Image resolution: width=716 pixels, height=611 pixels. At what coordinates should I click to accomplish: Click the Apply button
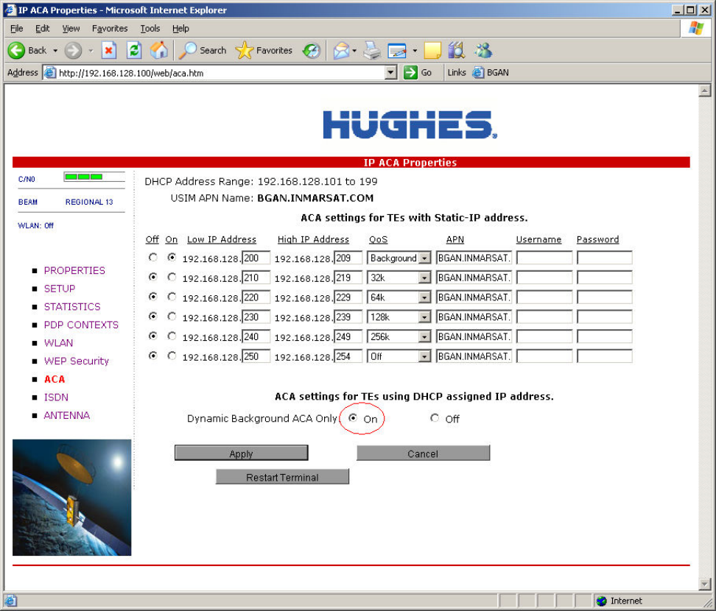click(x=241, y=453)
